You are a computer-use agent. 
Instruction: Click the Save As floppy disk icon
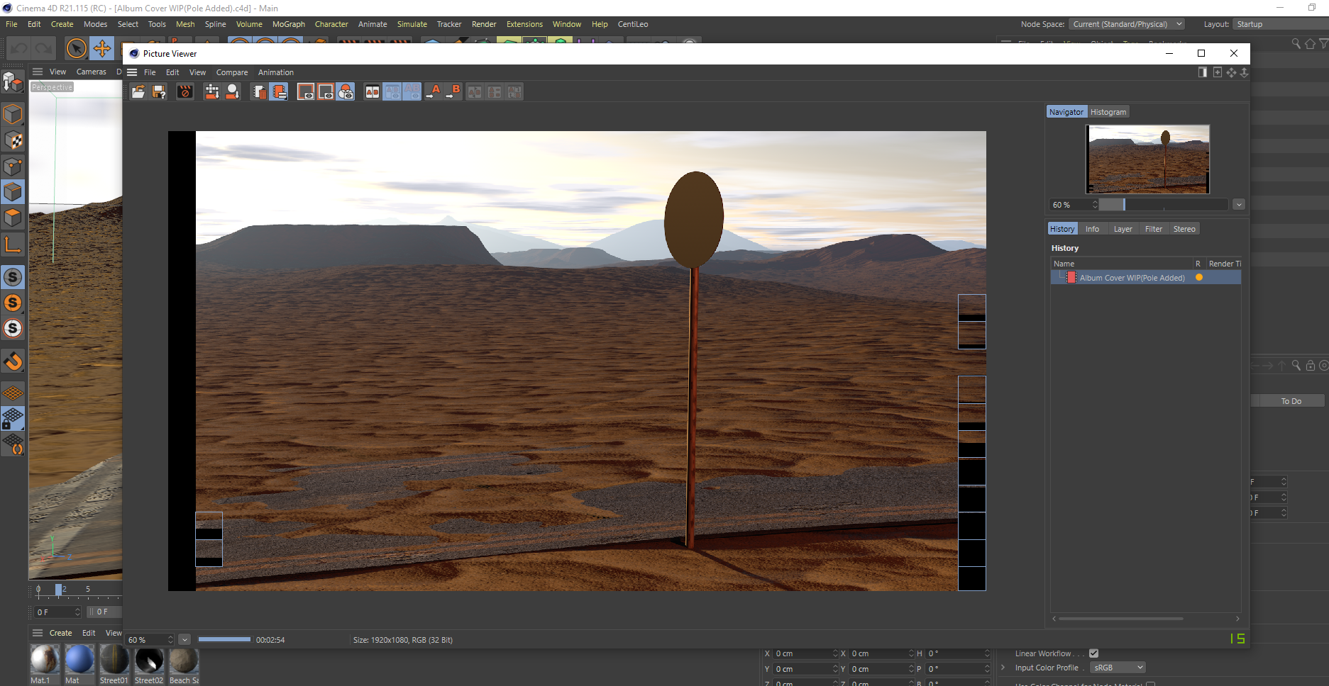(x=159, y=92)
